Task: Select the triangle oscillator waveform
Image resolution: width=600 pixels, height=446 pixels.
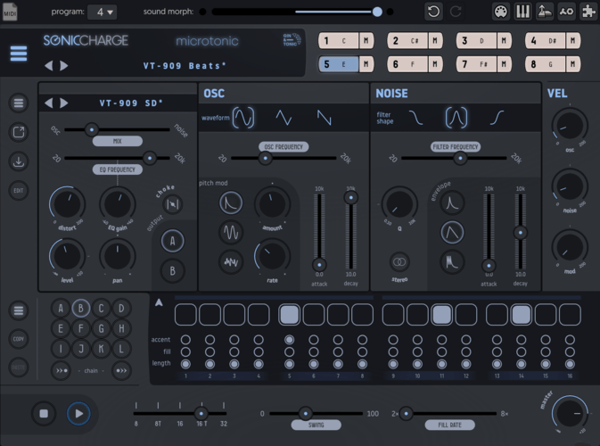Action: pos(284,118)
